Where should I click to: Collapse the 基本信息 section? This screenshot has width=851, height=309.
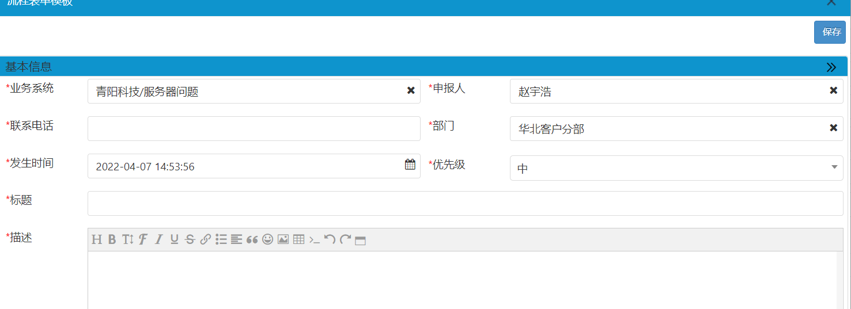831,67
